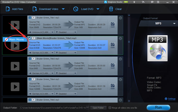Open the Edit button for Title3
The height and width of the screenshot is (112, 178).
tap(113, 66)
